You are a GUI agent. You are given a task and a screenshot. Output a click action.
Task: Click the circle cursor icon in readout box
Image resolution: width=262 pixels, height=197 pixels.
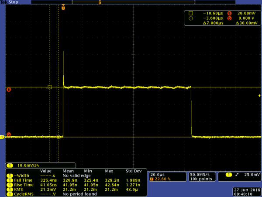[x=191, y=18]
